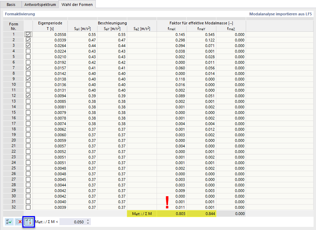The height and width of the screenshot is (230, 316).
Task: Switch to the Basis tab
Action: [11, 5]
